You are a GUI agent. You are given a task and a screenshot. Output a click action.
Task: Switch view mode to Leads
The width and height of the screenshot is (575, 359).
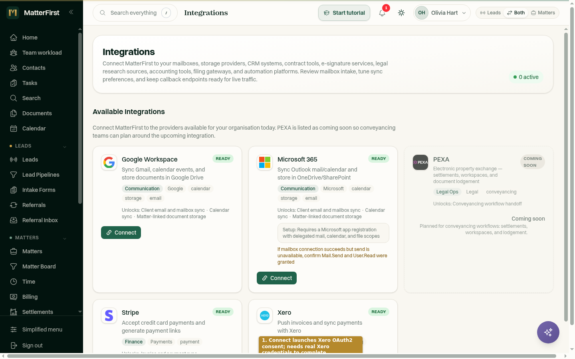point(490,13)
